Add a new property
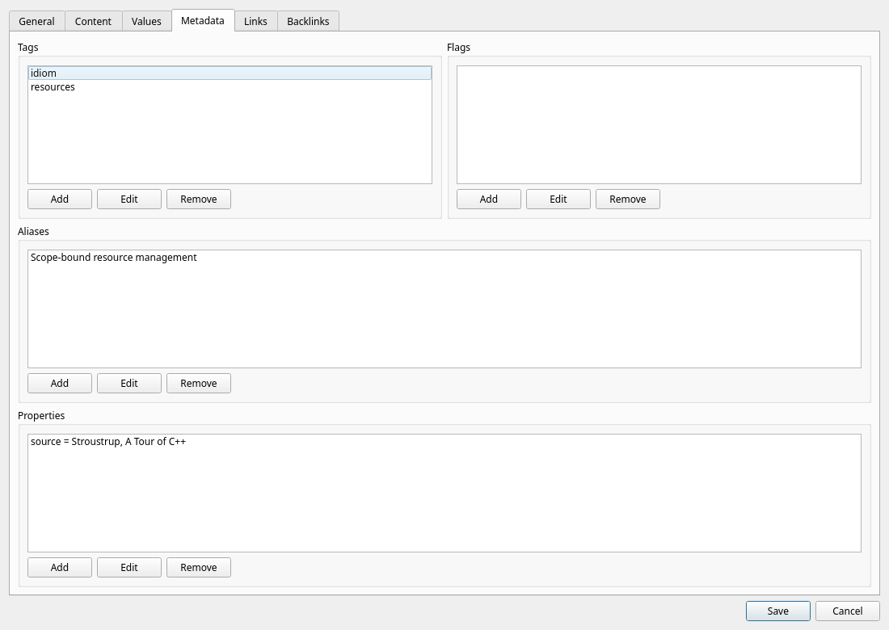Screen dimensions: 889x630 (x=60, y=567)
